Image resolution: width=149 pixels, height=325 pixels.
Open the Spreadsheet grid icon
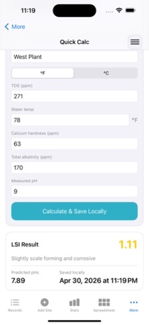point(104,302)
